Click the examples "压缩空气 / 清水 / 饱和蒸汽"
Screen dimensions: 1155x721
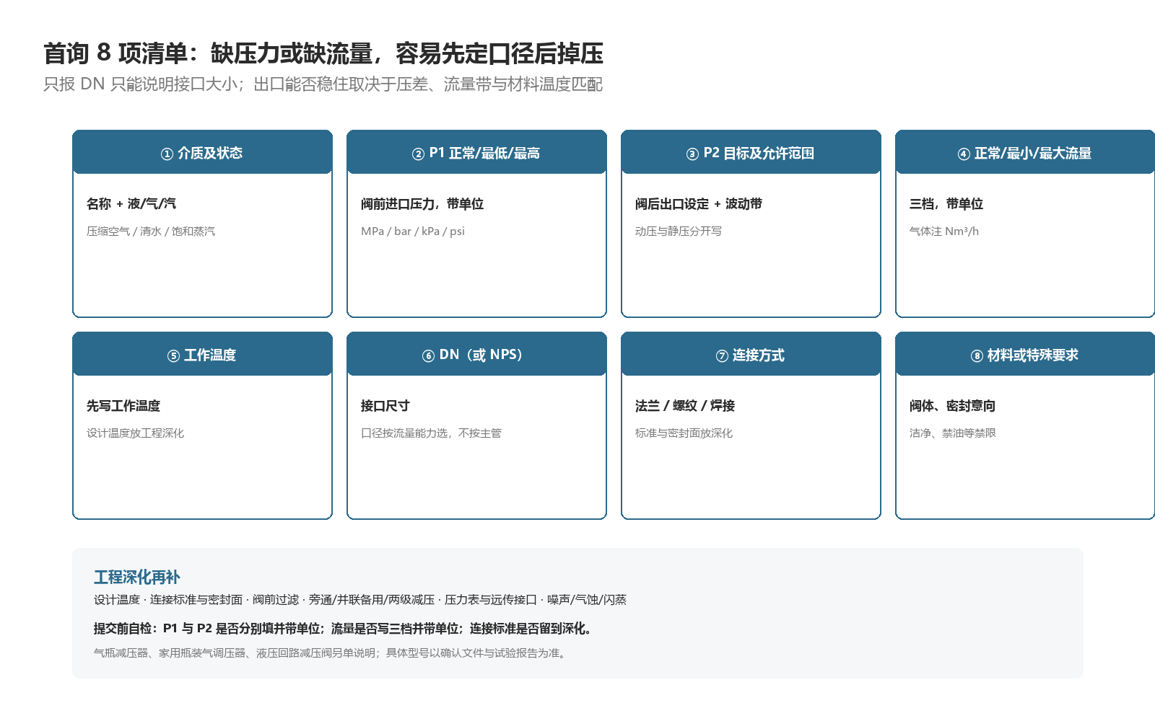click(151, 231)
